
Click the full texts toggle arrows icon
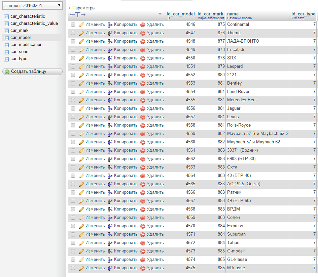point(78,14)
